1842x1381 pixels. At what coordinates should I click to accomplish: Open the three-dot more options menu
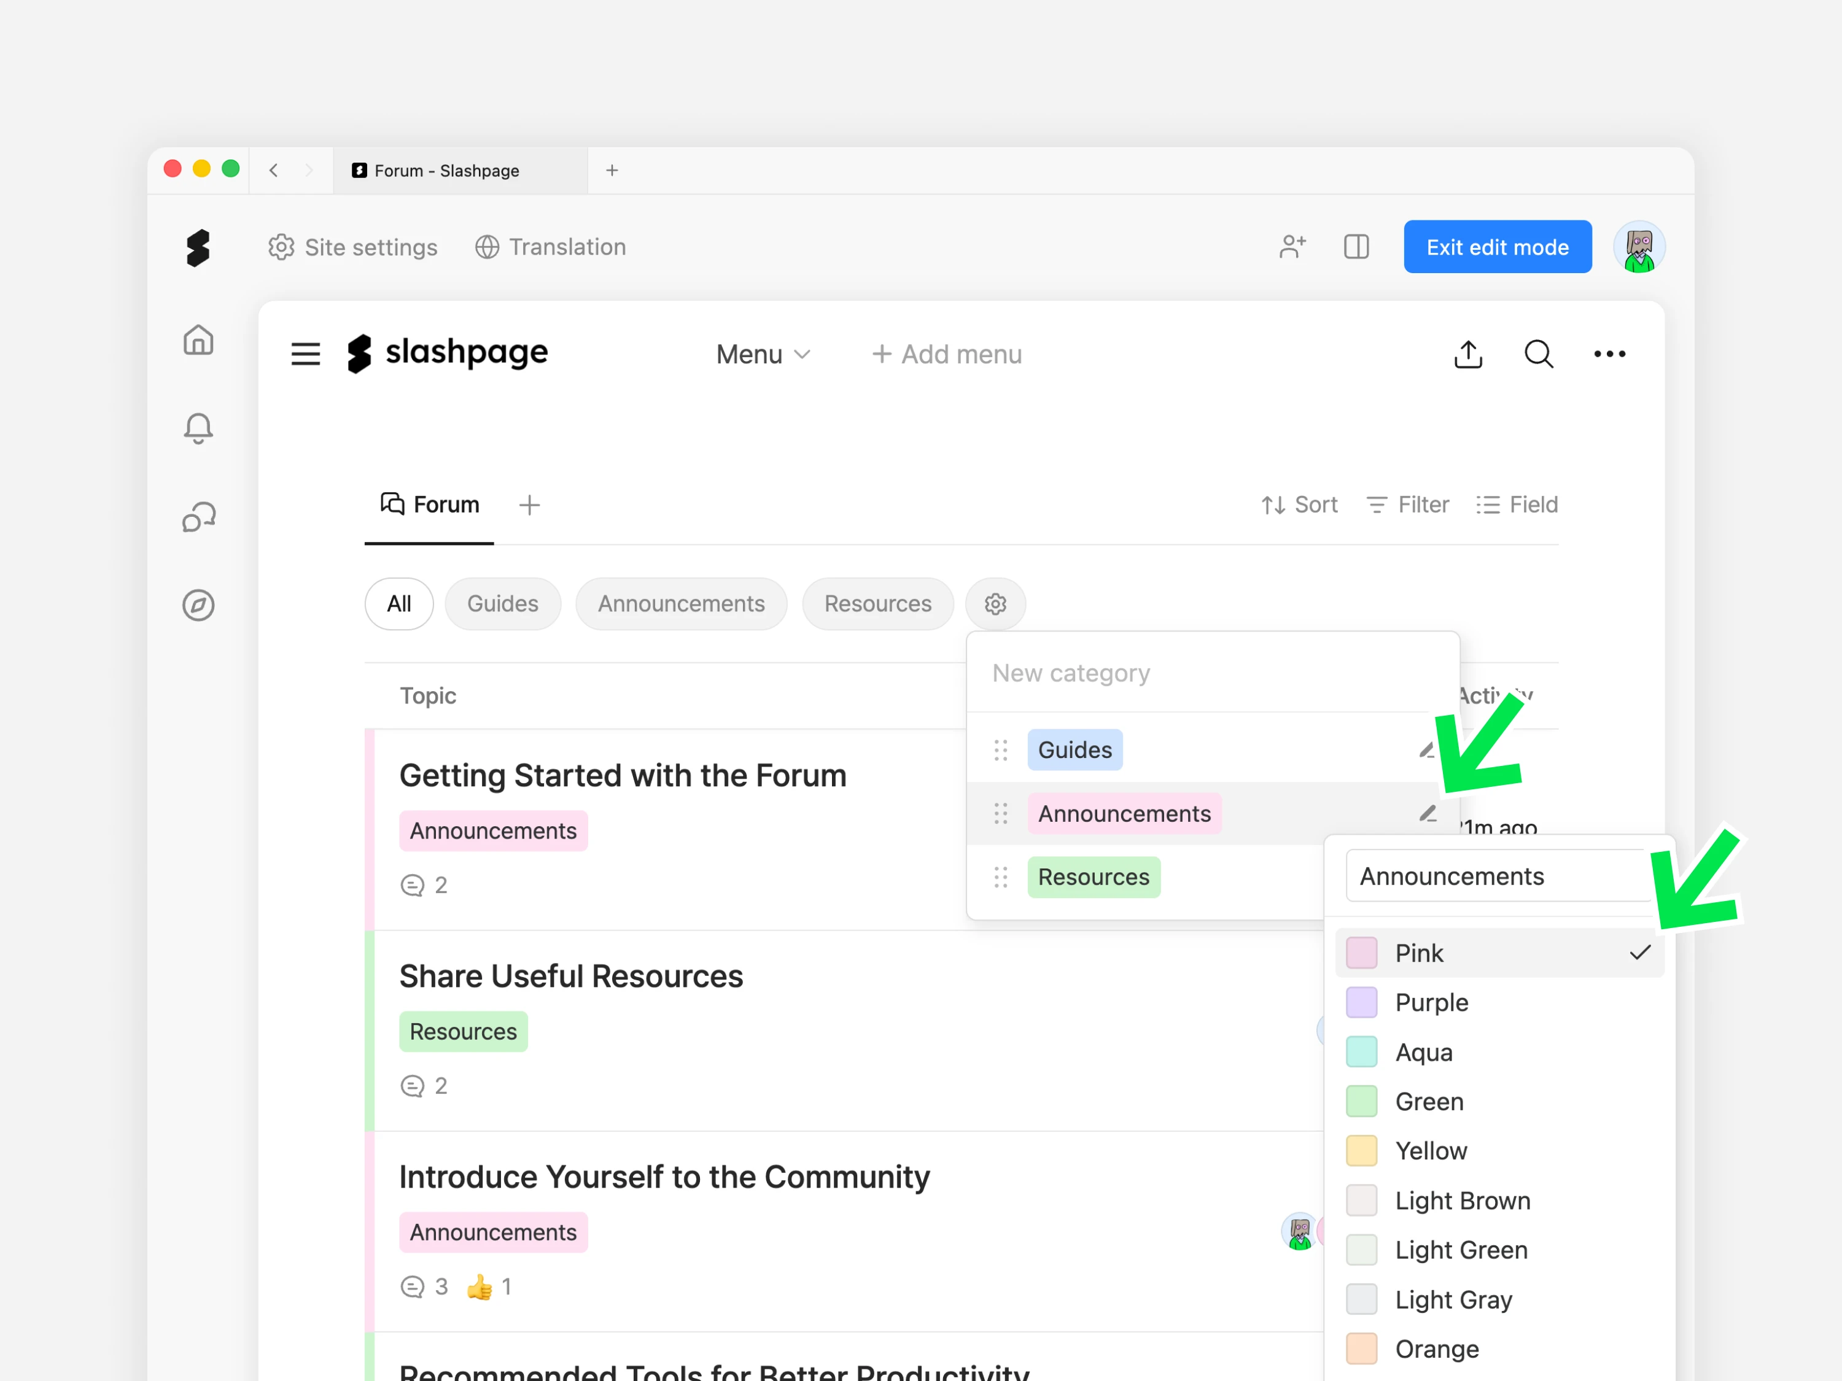point(1609,355)
